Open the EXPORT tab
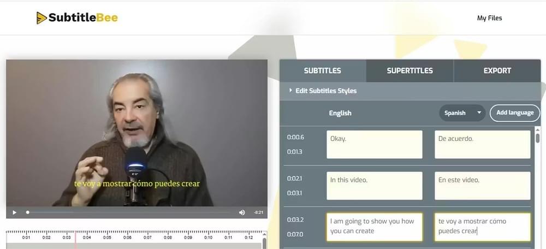 click(497, 70)
